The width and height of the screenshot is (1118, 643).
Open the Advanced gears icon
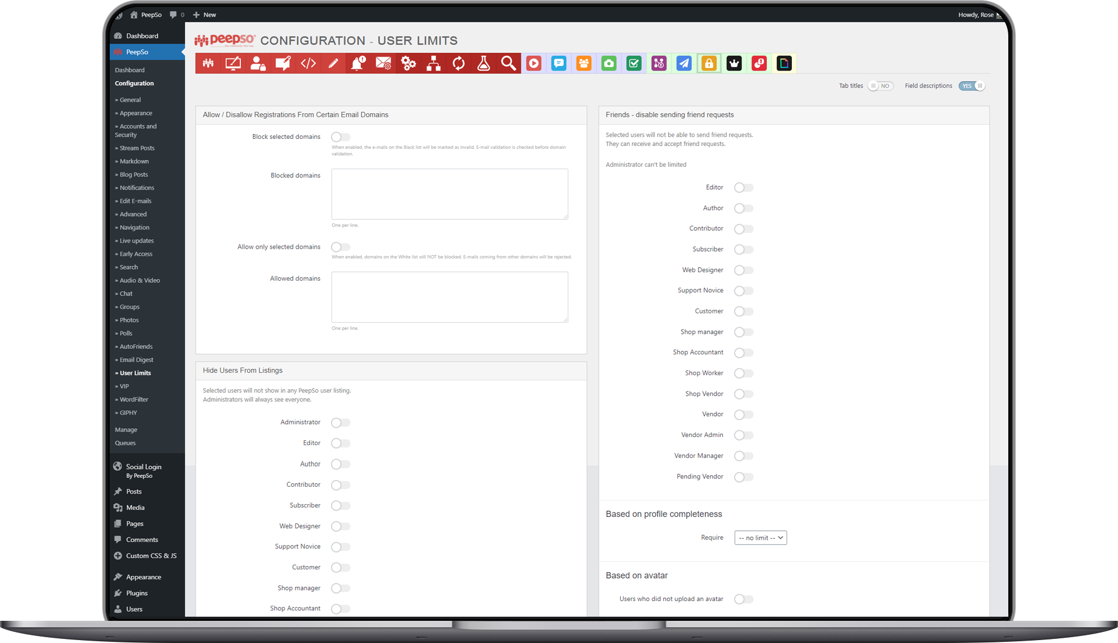pos(408,63)
